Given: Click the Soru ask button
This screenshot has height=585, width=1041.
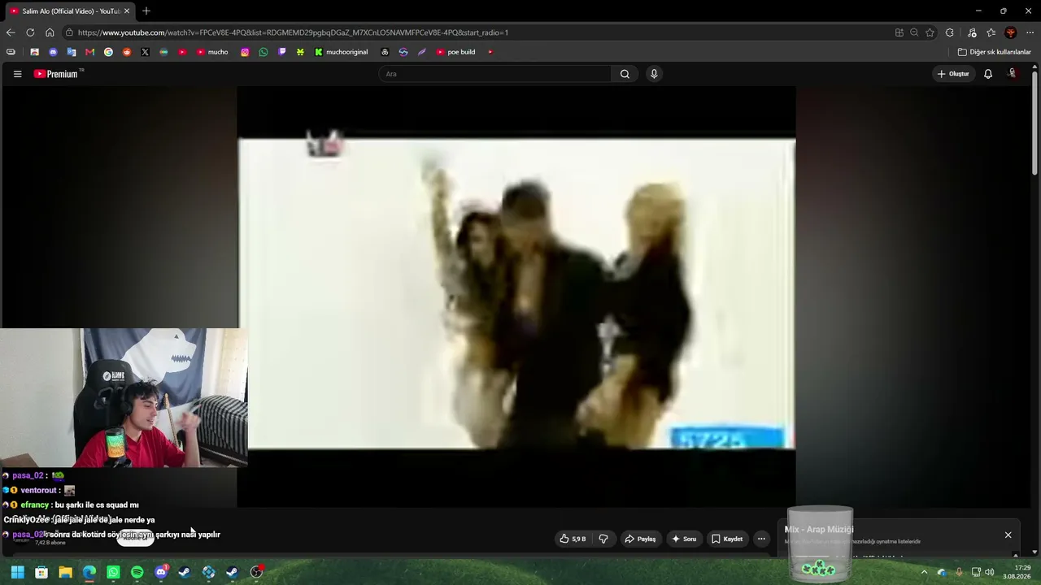Looking at the screenshot, I should (x=683, y=539).
